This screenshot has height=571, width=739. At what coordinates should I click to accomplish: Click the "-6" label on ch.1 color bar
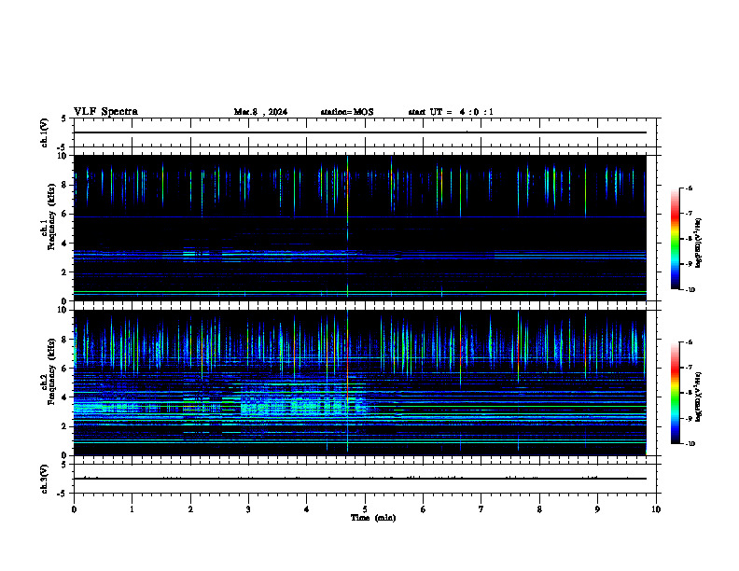[x=689, y=188]
